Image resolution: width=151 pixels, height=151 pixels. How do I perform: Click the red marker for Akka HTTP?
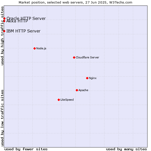tap(4, 21)
